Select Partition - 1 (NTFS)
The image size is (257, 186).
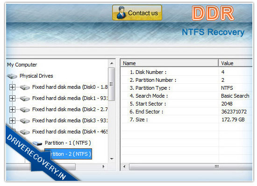68,143
